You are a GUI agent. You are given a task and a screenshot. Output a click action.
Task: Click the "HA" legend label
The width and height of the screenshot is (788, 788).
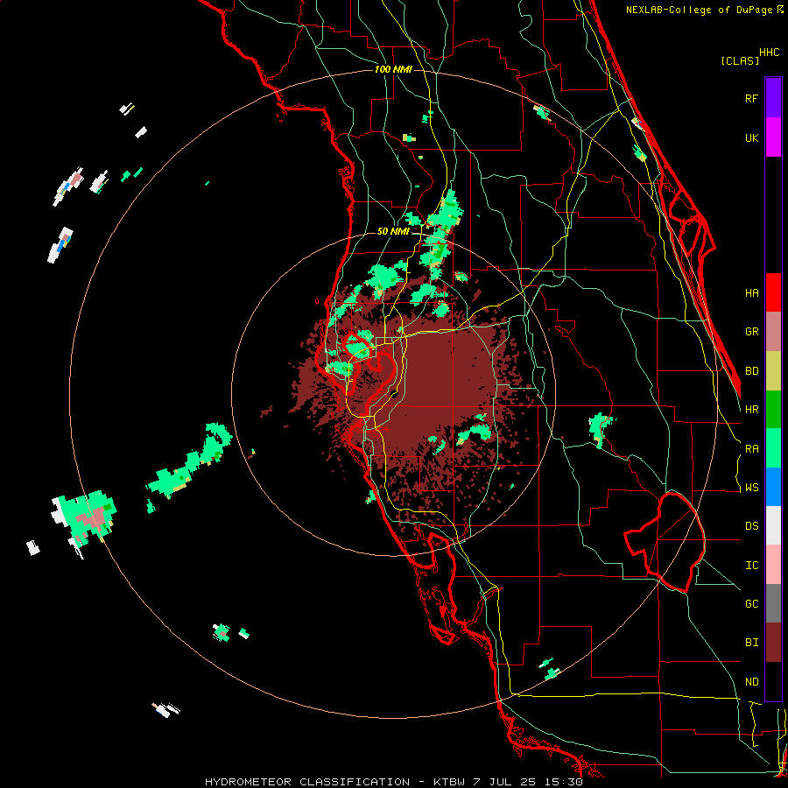(x=751, y=292)
